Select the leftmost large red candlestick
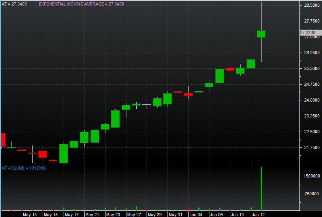 point(3,140)
